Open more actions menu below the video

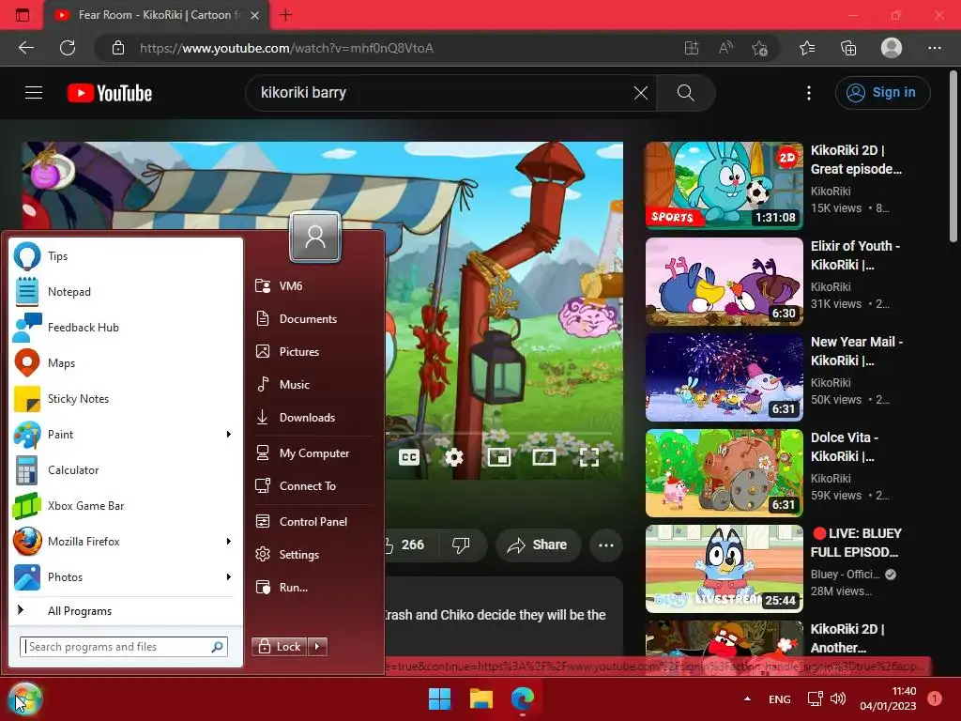coord(606,545)
